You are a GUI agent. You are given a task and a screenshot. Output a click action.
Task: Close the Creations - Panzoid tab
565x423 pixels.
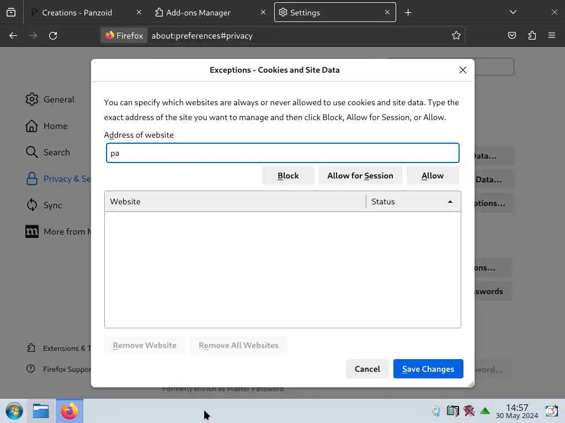click(x=139, y=13)
